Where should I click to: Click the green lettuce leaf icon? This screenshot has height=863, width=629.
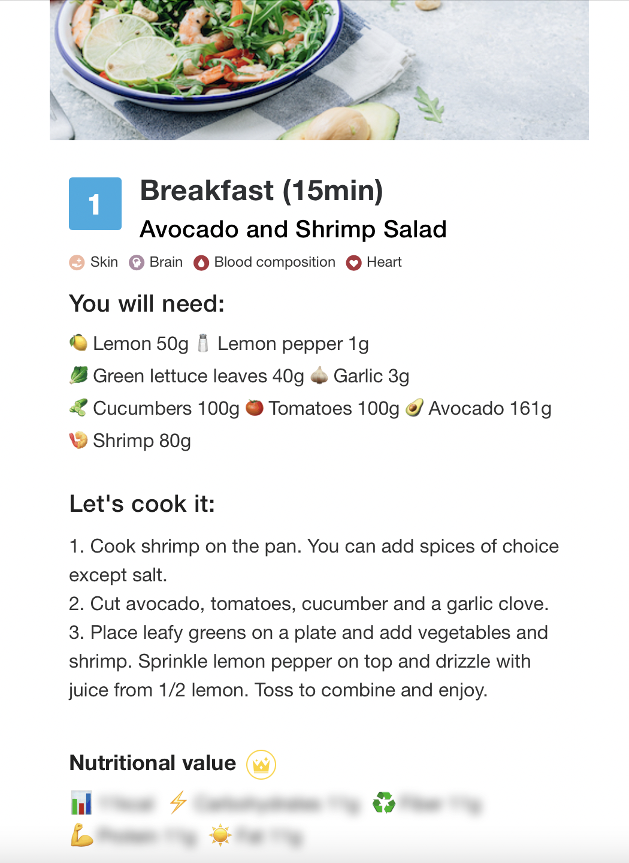pyautogui.click(x=78, y=375)
